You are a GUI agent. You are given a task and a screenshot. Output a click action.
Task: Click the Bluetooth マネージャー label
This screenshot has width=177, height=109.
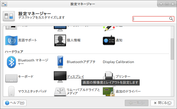pos(33,62)
